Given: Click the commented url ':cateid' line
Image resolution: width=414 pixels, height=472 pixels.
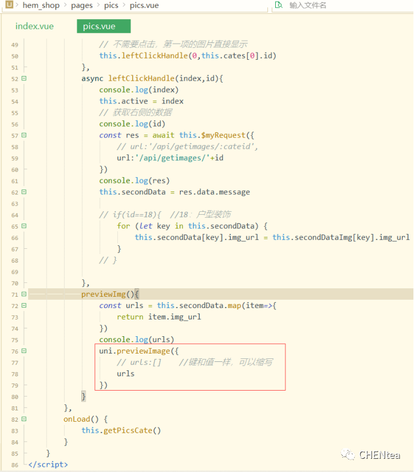Looking at the screenshot, I should click(x=187, y=147).
